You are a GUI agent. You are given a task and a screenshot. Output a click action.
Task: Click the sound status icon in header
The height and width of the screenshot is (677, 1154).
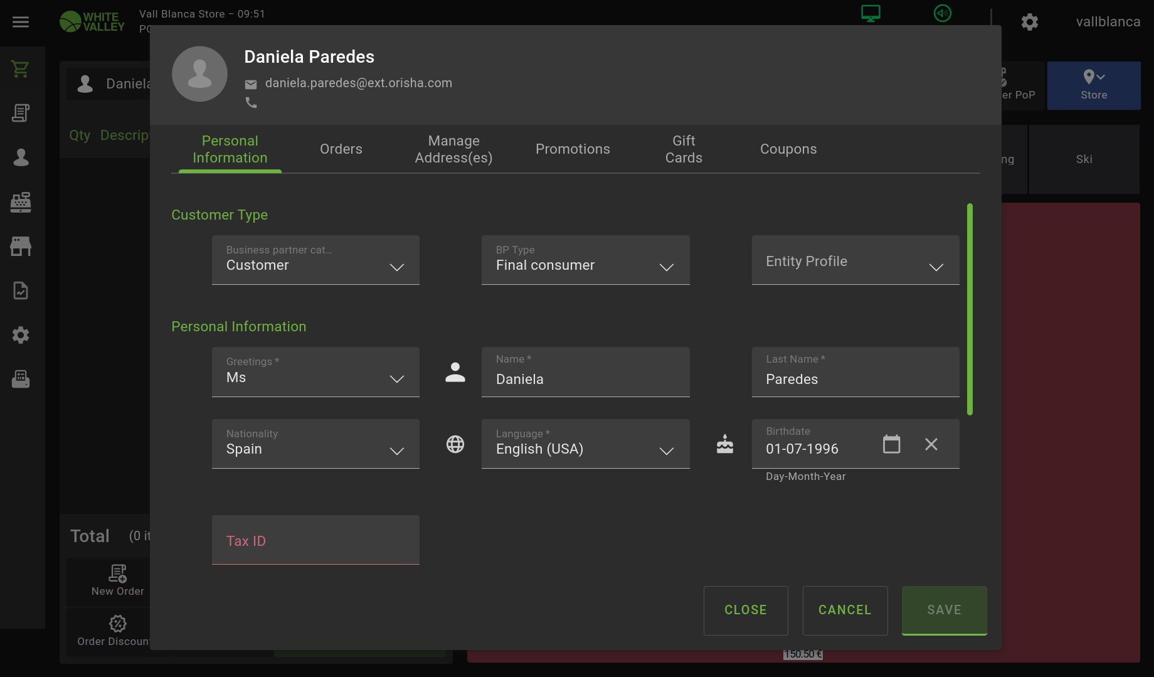coord(942,13)
